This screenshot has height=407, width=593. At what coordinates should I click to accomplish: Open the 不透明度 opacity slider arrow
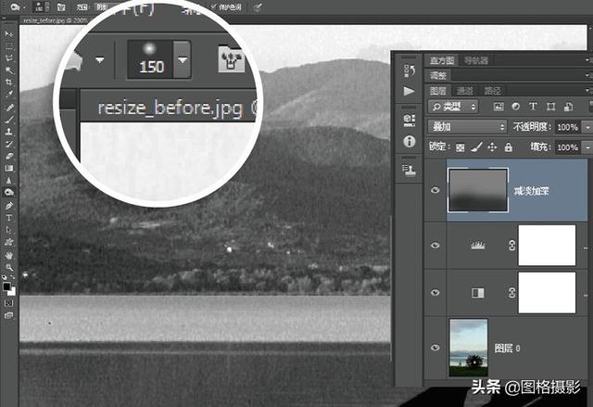587,127
